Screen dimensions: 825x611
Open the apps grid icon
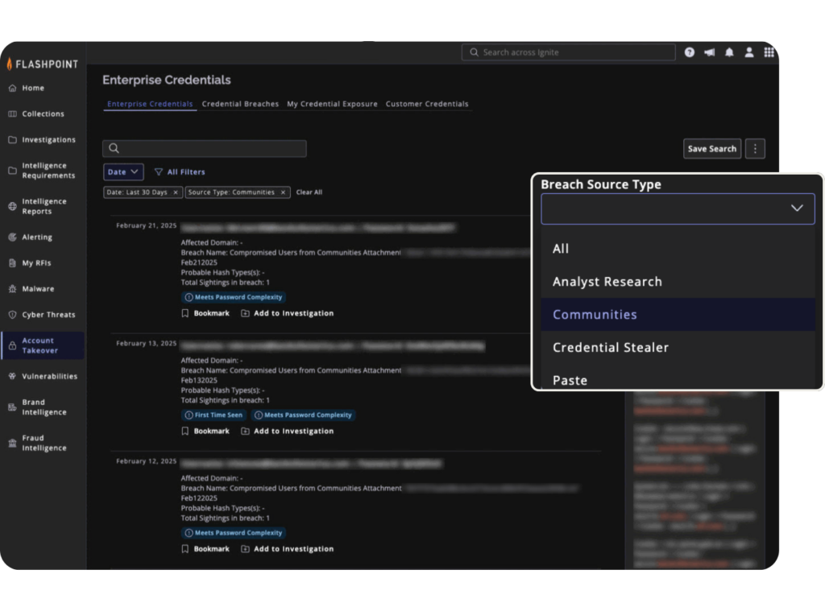pyautogui.click(x=769, y=52)
